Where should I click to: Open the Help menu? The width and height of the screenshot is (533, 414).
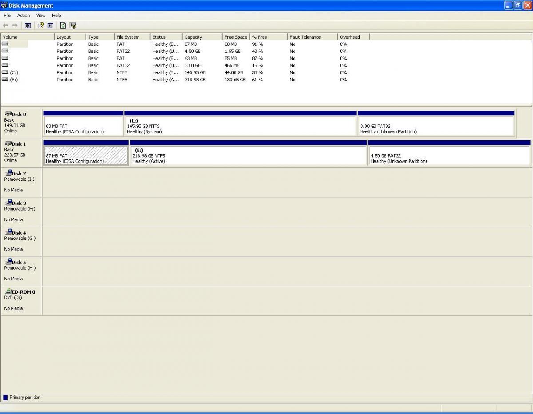tap(56, 16)
